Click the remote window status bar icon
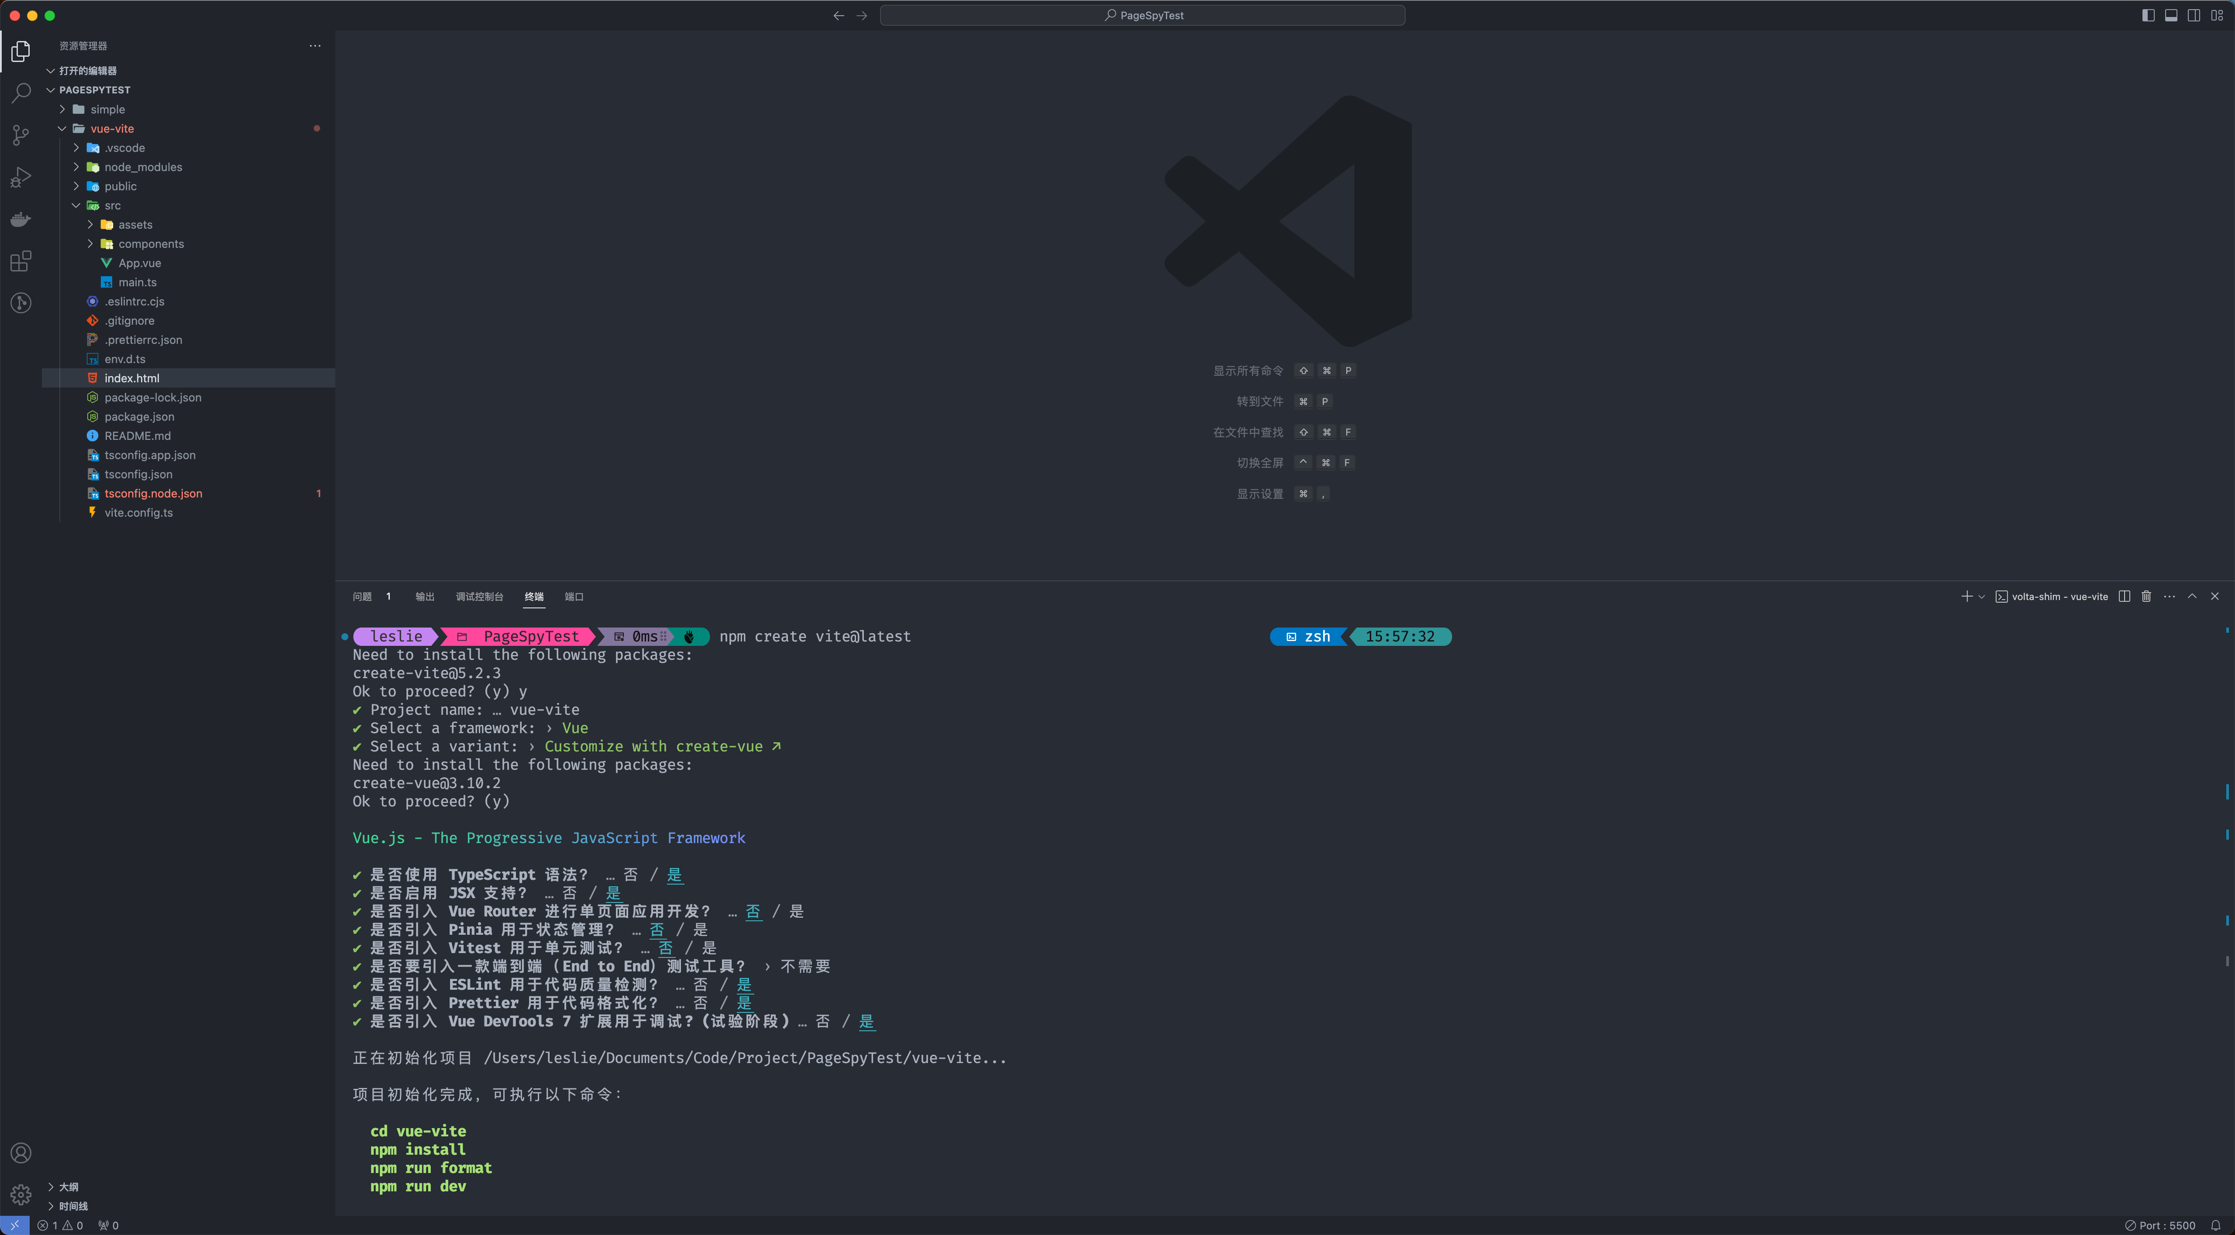The width and height of the screenshot is (2235, 1235). click(x=15, y=1225)
